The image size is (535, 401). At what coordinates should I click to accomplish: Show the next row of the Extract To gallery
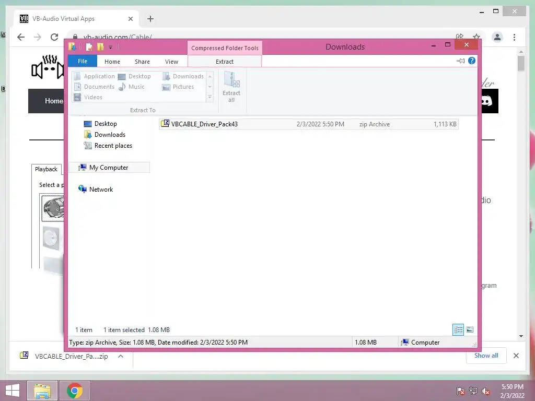pos(210,87)
